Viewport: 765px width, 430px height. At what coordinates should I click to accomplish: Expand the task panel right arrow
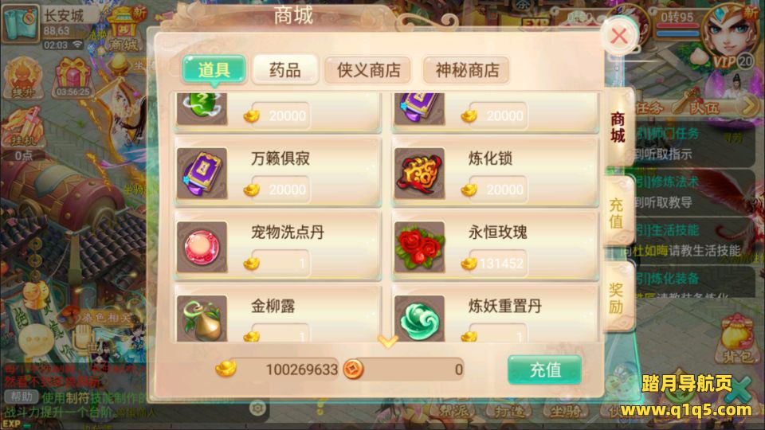tap(747, 106)
